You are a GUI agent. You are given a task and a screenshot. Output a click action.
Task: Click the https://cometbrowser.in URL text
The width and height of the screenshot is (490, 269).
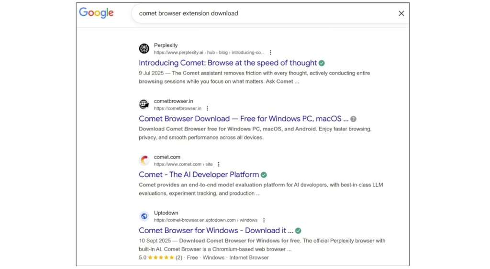178,108
